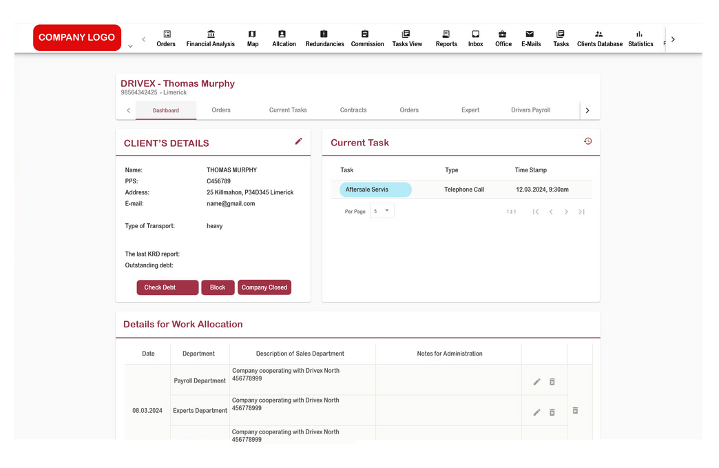
Task: Open the E-Mails envelope icon
Action: click(x=530, y=34)
